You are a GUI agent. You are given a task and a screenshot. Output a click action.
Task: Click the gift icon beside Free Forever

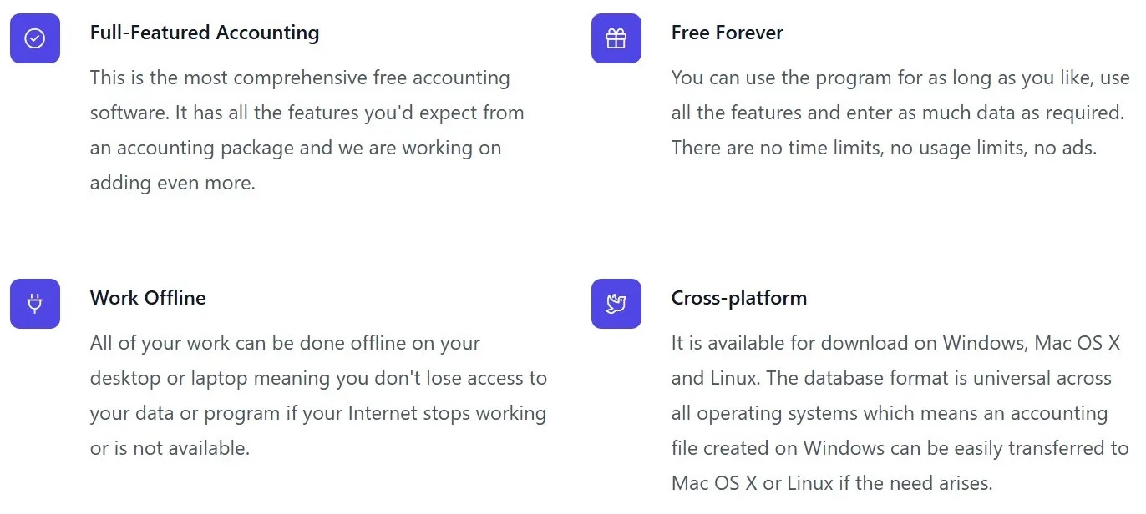tap(616, 38)
